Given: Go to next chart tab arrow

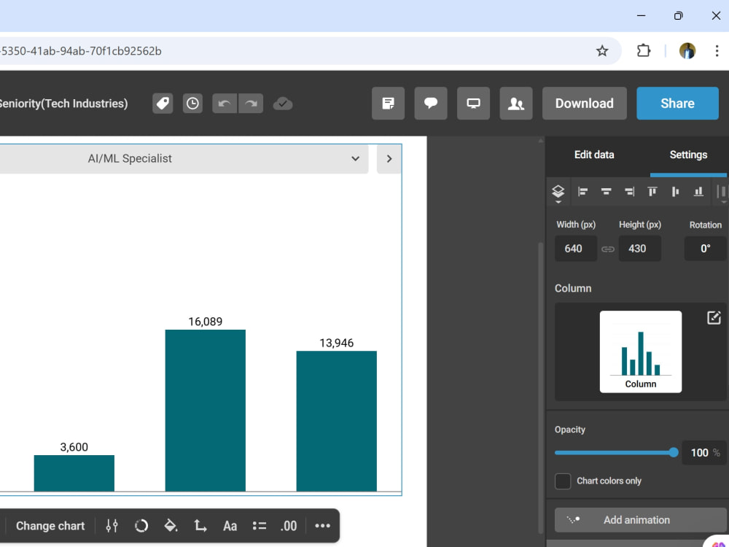Looking at the screenshot, I should click(x=389, y=158).
